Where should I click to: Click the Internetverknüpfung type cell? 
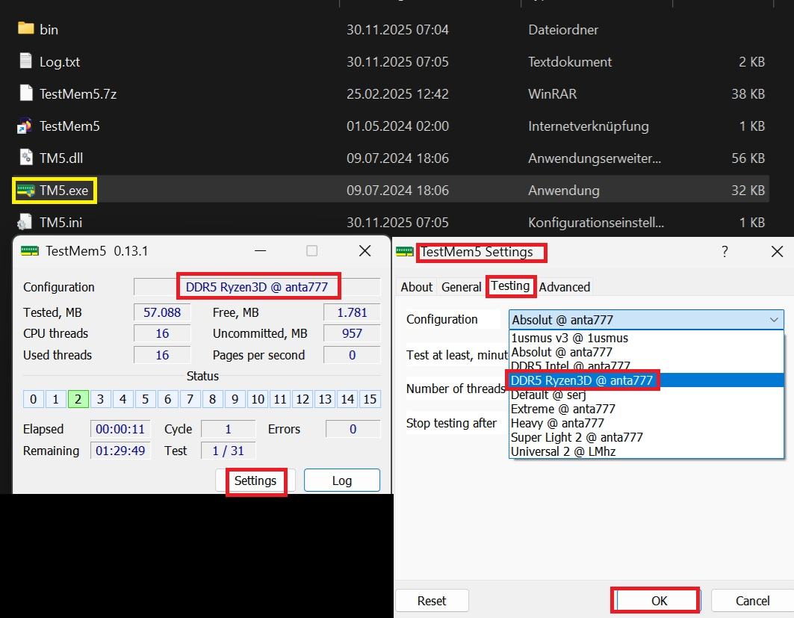point(589,126)
